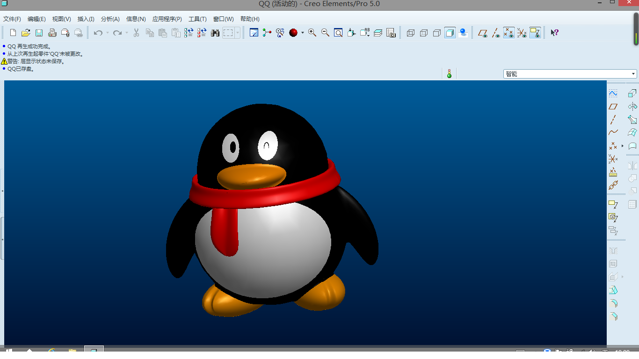Copy the selection with the copy icon

(x=150, y=33)
